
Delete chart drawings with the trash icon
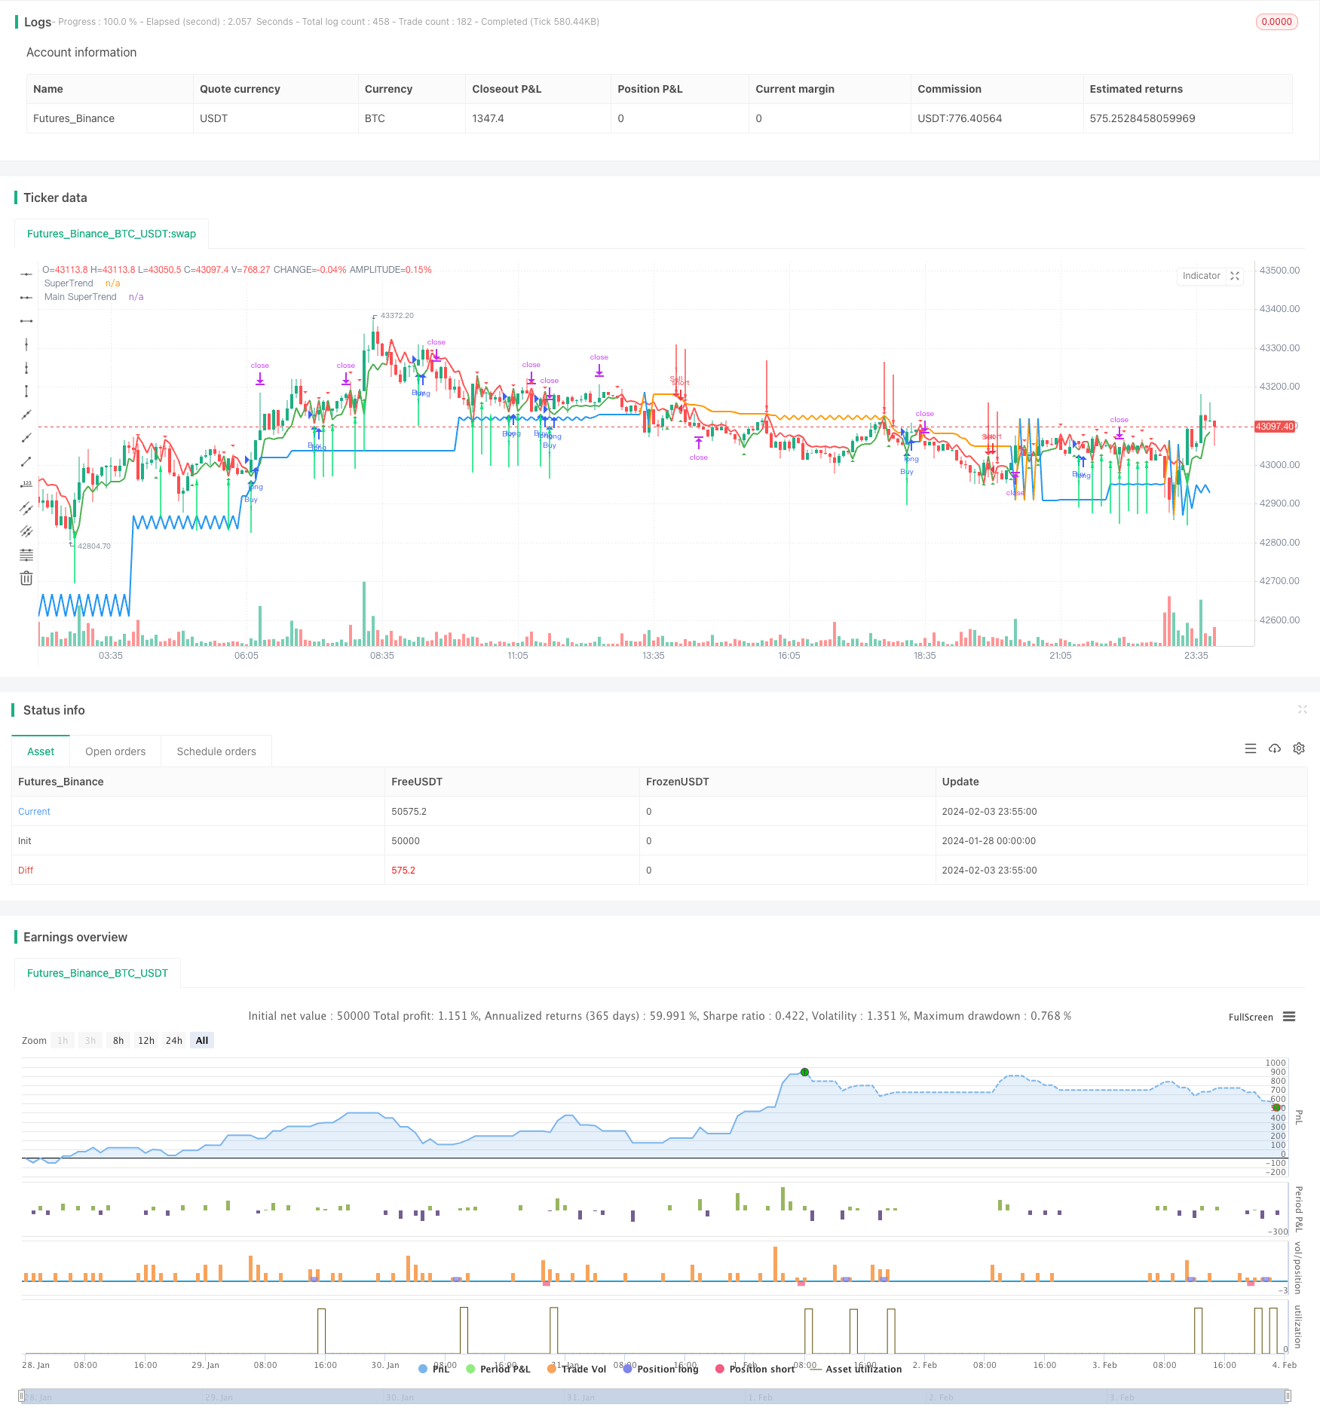[x=26, y=578]
